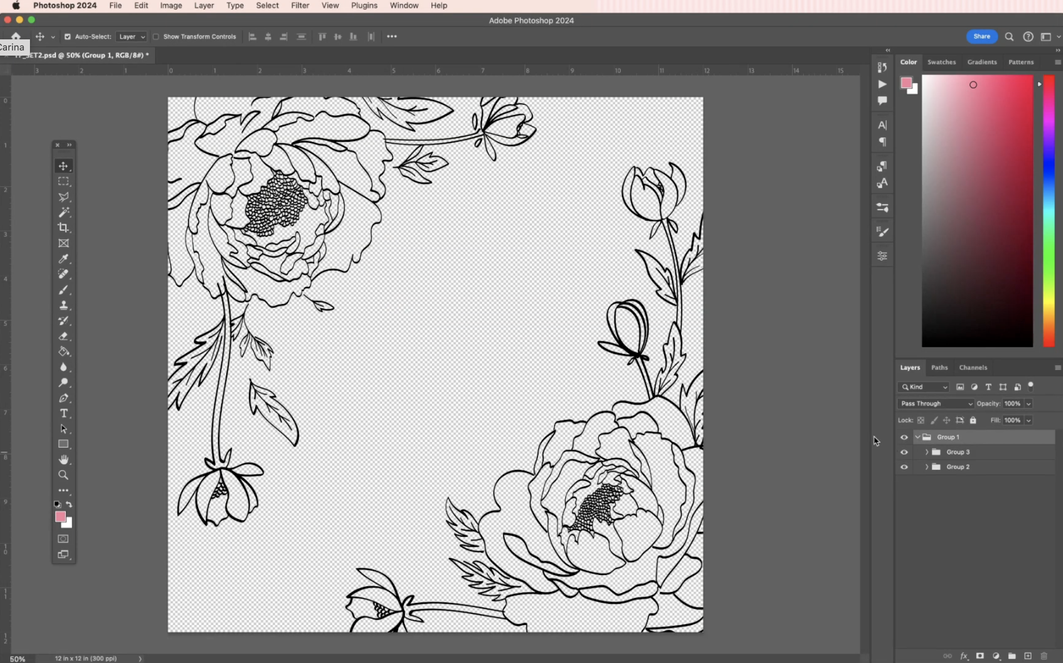The width and height of the screenshot is (1063, 663).
Task: Click the Create new layer icon
Action: pos(1028,656)
